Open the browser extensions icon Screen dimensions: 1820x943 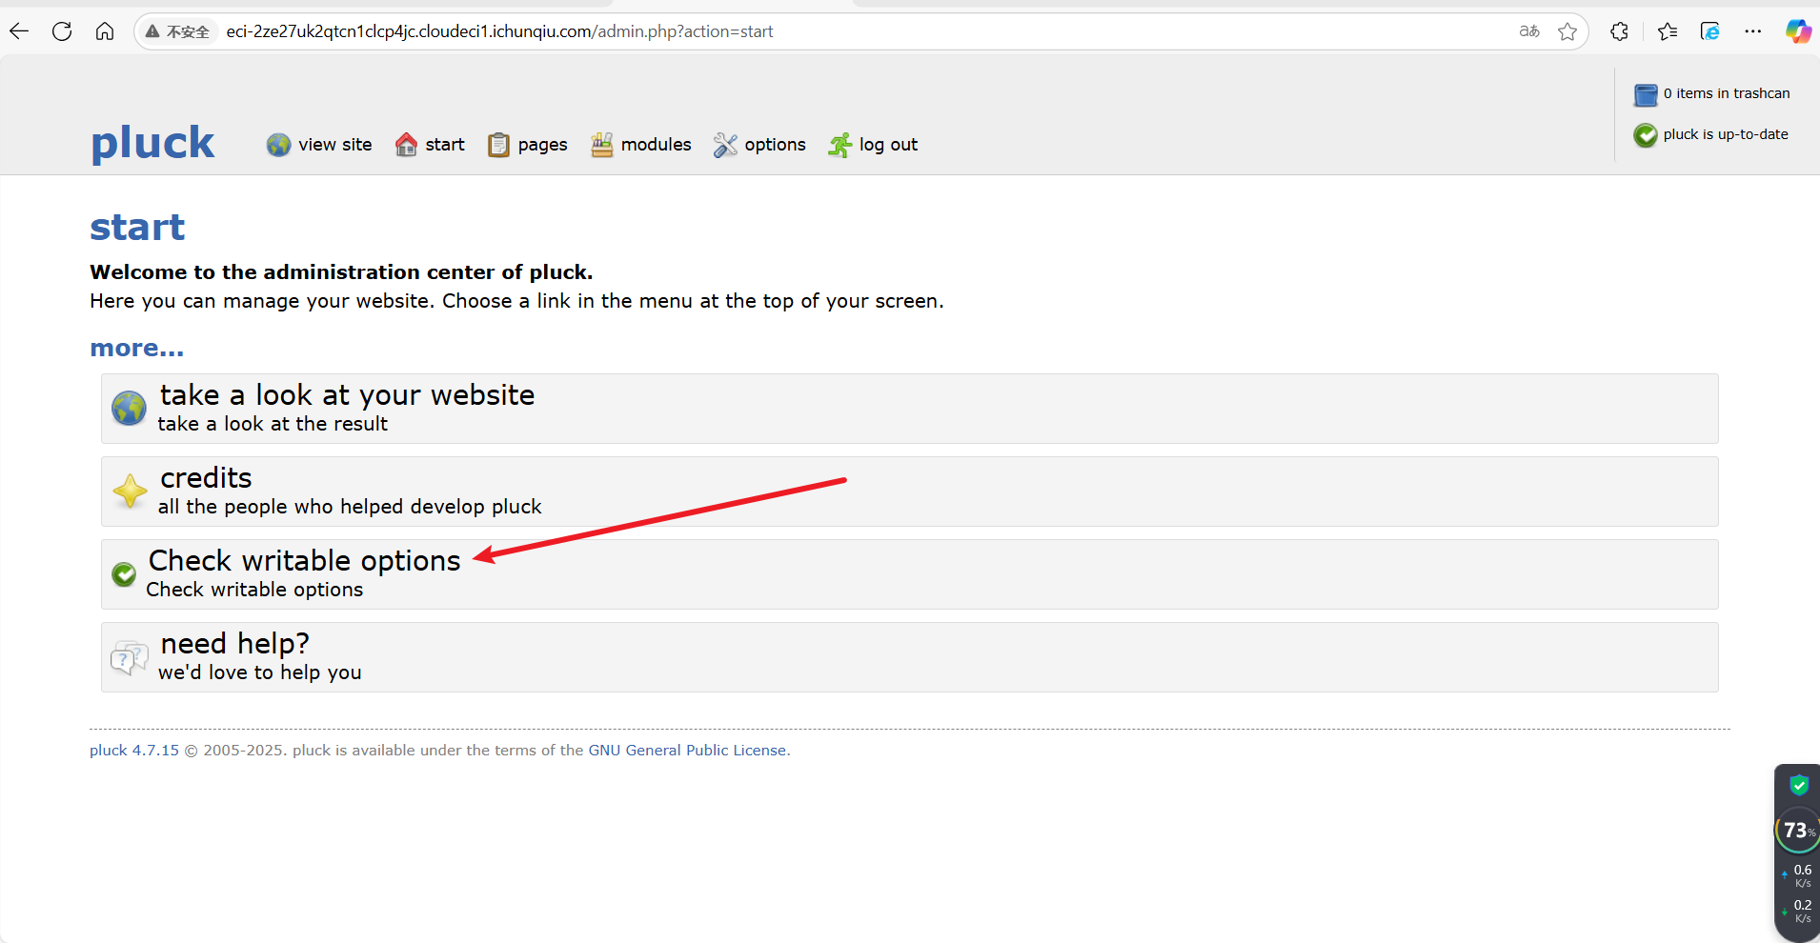[1620, 31]
